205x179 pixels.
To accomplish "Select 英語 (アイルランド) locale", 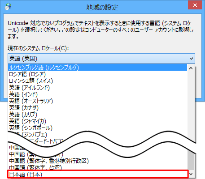I will [97, 88].
